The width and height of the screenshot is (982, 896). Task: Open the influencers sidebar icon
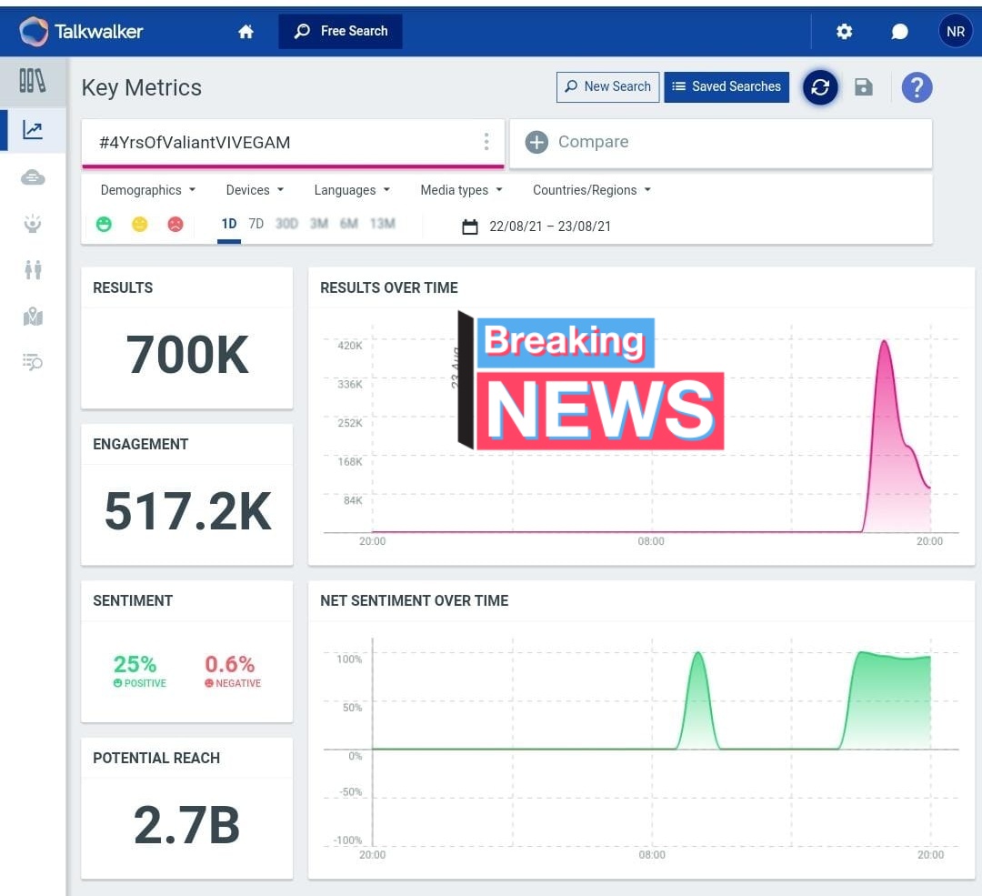coord(33,223)
